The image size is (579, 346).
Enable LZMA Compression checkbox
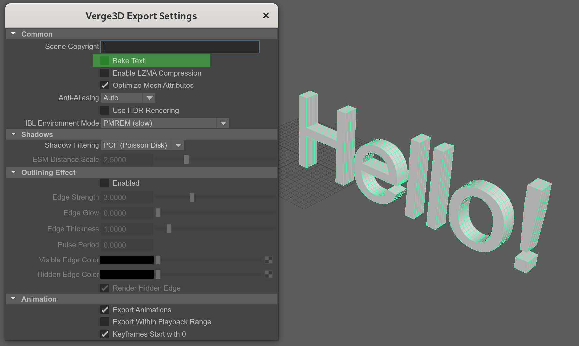pos(105,73)
